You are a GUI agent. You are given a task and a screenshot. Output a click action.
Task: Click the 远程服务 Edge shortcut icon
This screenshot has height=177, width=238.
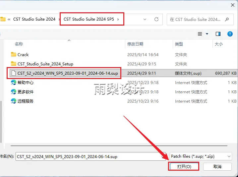coord(13,101)
